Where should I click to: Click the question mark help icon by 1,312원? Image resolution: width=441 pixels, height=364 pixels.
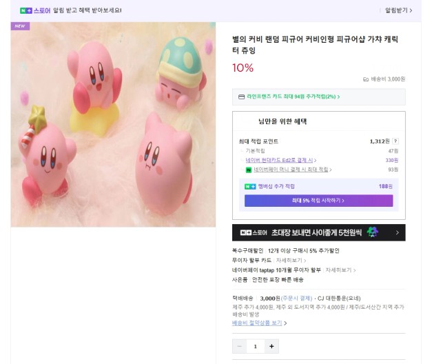pos(396,141)
